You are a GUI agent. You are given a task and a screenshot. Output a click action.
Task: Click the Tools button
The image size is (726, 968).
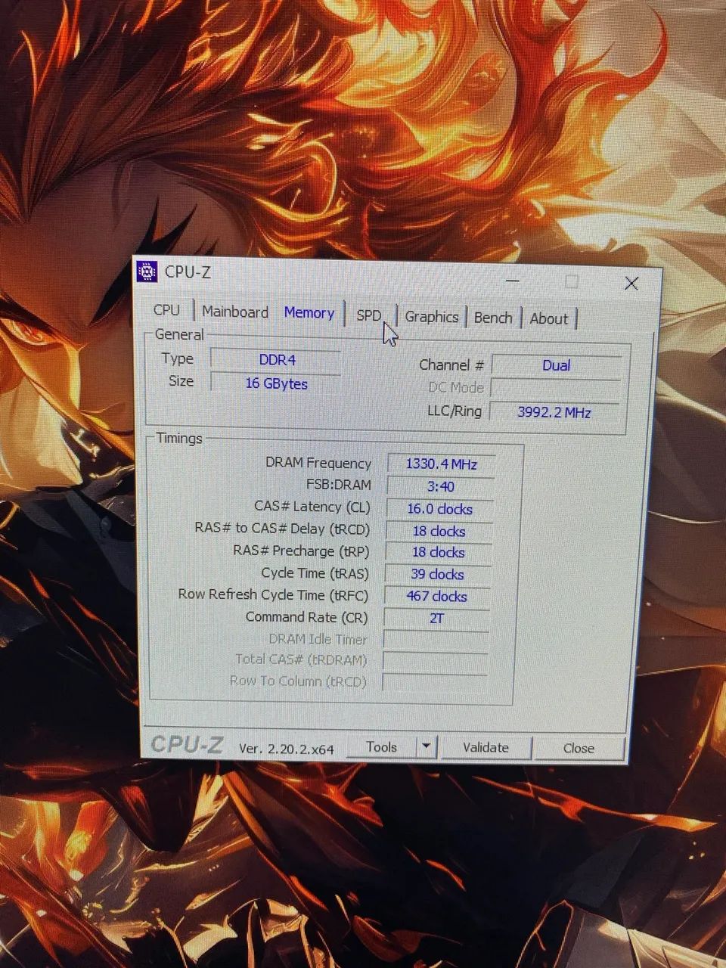click(x=381, y=747)
